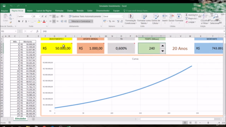The image size is (226, 127).
Task: Open the Formatar como Tabela dropdown
Action: pyautogui.click(x=144, y=19)
